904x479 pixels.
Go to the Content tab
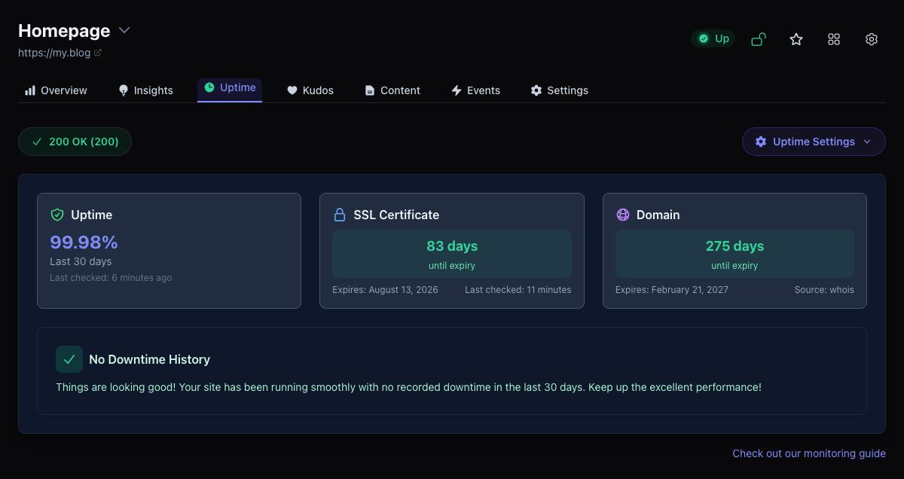392,90
